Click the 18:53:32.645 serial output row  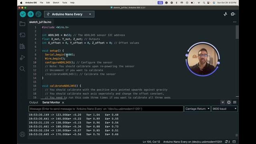pyautogui.click(x=74, y=134)
